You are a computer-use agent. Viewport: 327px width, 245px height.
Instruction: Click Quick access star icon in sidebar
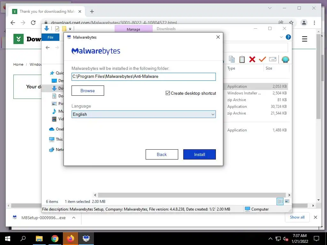(x=52, y=73)
